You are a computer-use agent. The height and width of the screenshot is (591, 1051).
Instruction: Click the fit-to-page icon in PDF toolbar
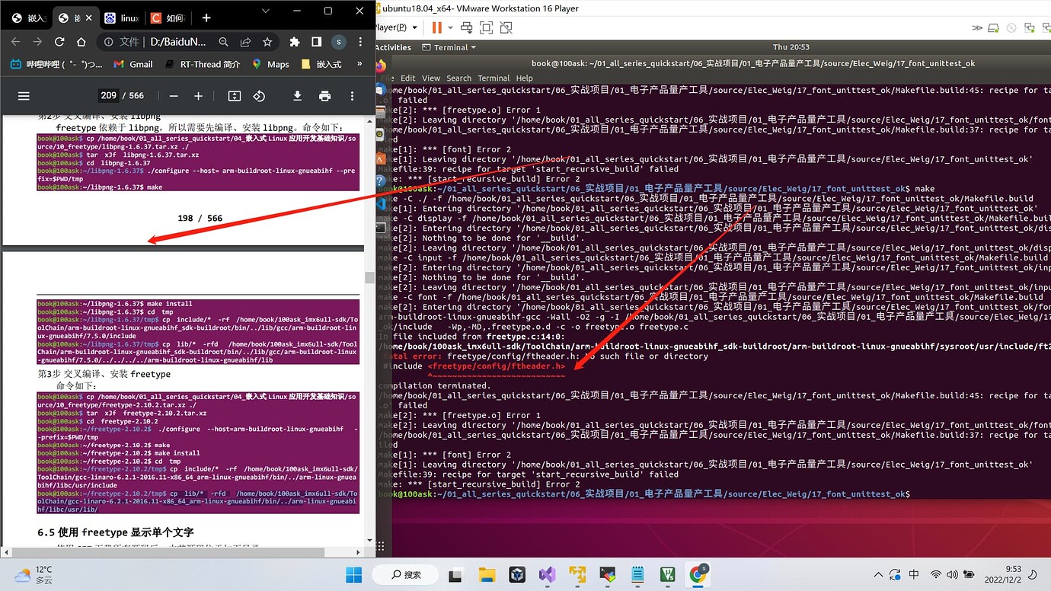click(x=235, y=96)
